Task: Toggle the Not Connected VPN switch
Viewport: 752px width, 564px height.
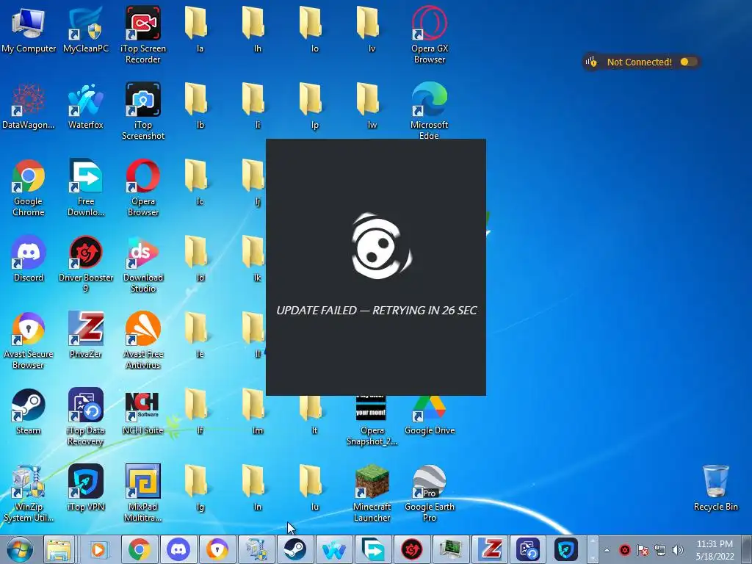Action: 688,62
